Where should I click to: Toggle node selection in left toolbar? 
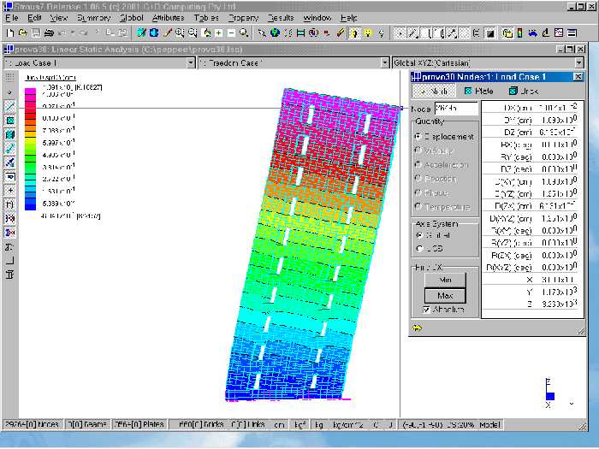coord(9,92)
